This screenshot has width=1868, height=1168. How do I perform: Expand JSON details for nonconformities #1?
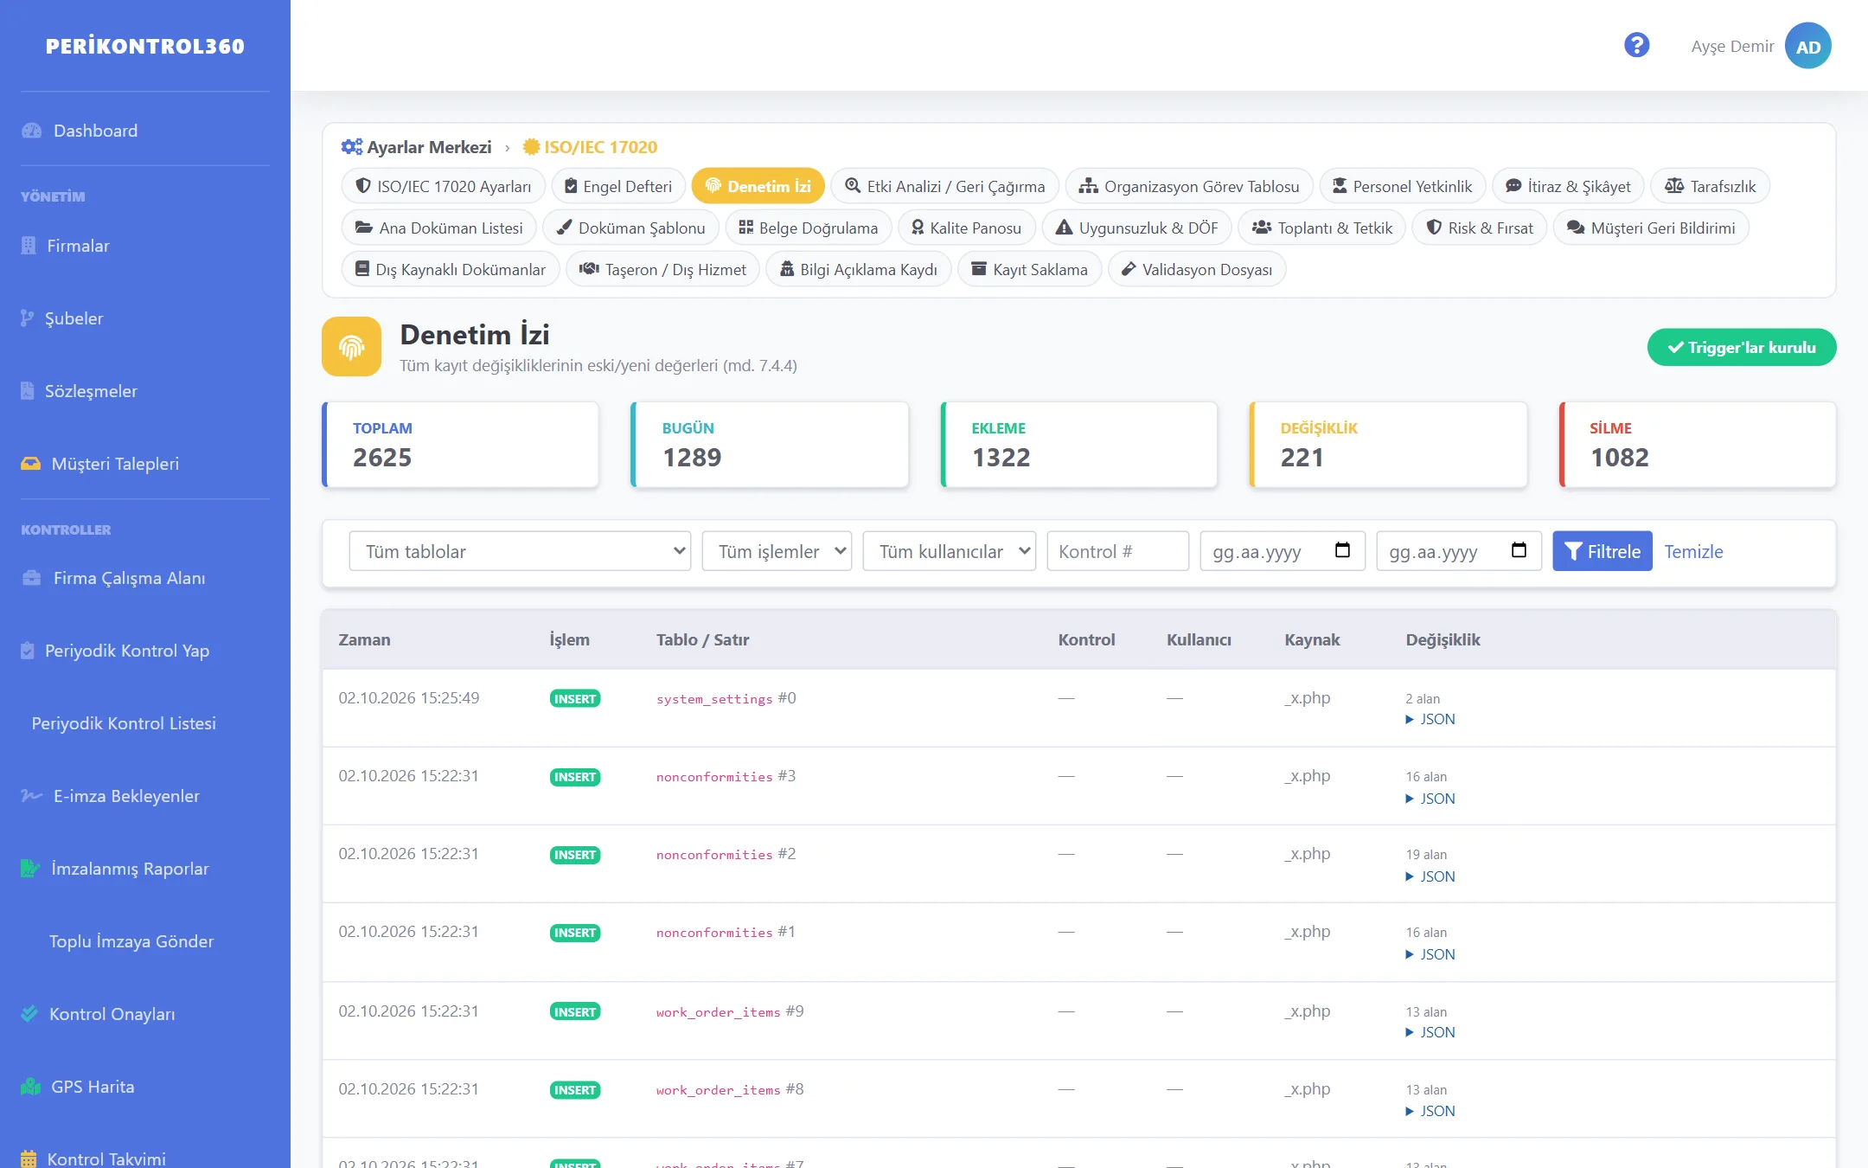(x=1430, y=954)
